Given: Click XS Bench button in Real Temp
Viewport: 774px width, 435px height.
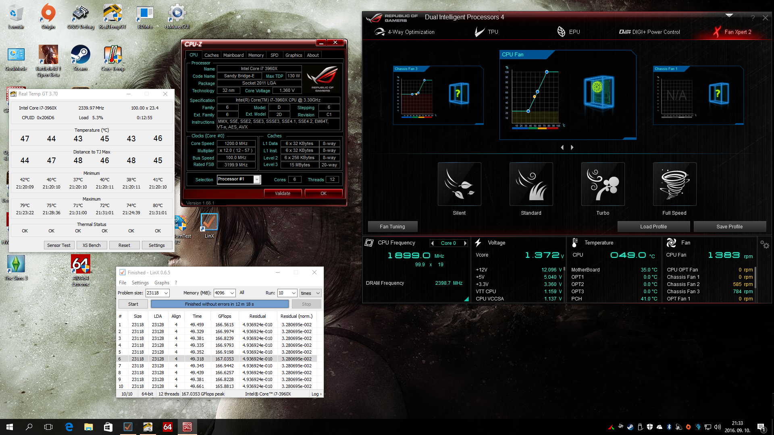Looking at the screenshot, I should [x=92, y=245].
